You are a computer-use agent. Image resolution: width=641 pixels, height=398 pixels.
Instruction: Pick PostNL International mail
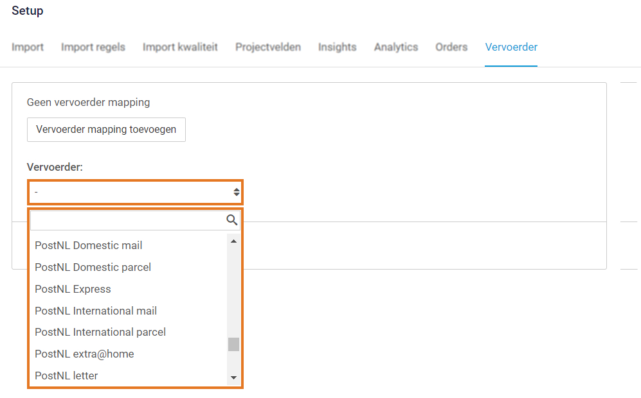[96, 311]
